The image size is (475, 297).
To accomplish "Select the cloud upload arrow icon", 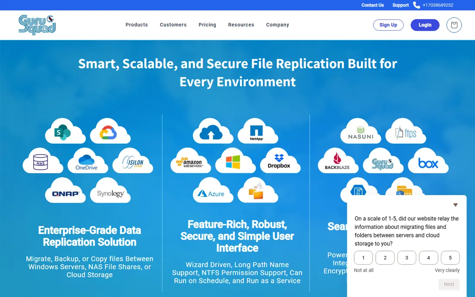I will (212, 131).
